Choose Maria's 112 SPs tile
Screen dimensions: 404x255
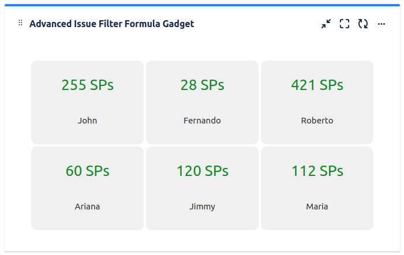pos(317,188)
